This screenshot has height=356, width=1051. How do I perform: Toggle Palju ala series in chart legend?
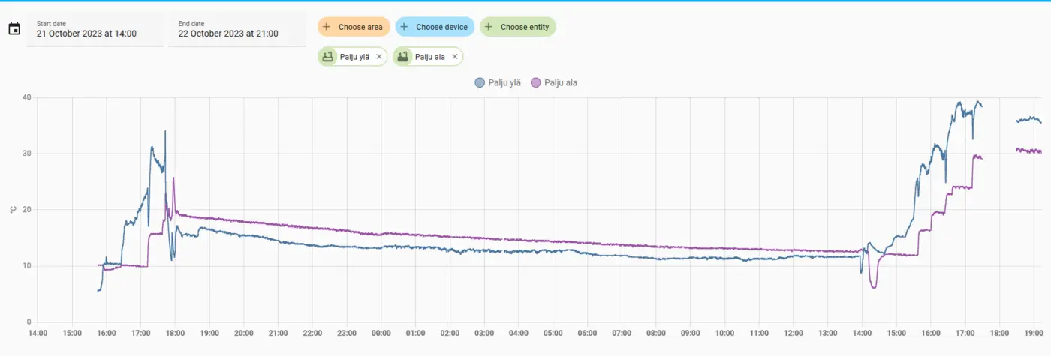click(553, 82)
